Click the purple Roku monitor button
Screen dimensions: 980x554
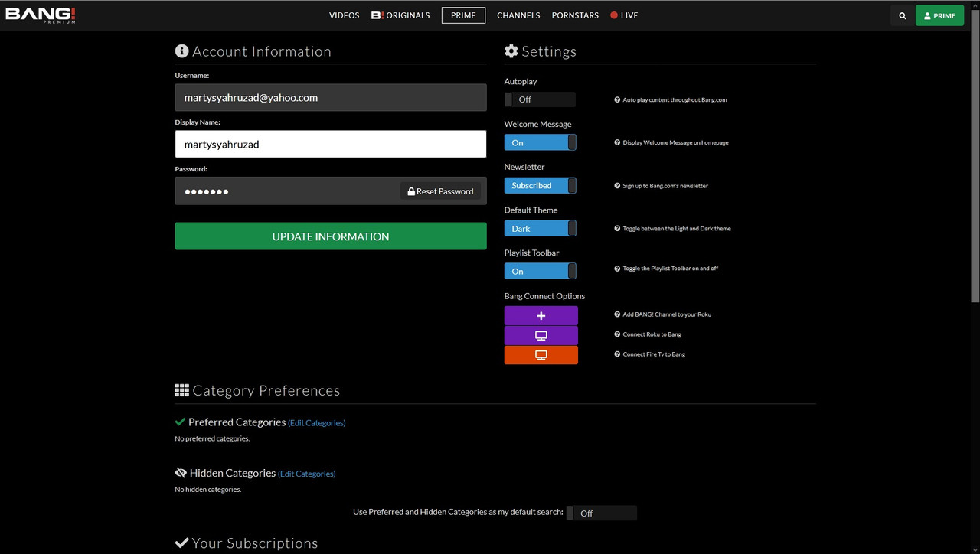point(541,335)
